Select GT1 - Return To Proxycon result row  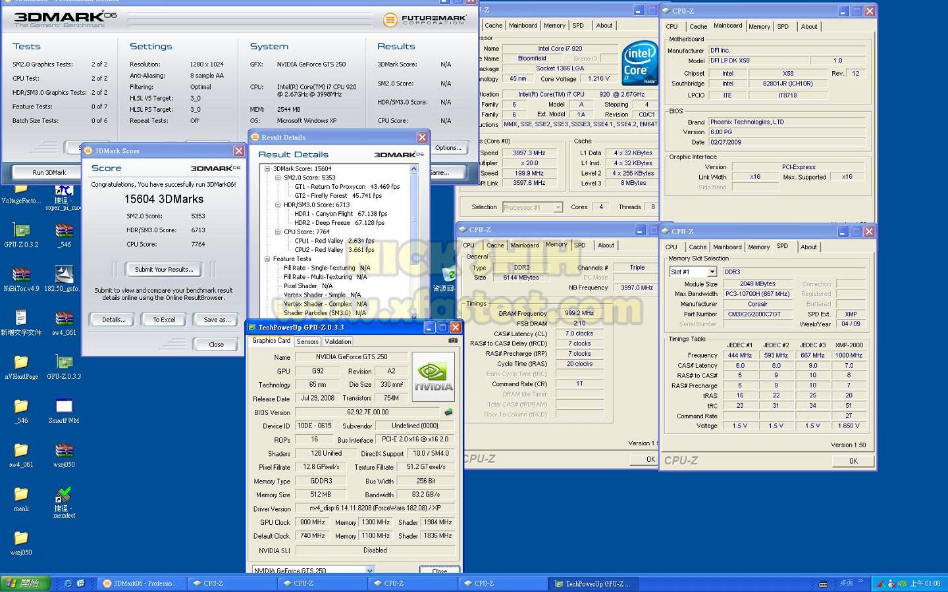[x=347, y=187]
